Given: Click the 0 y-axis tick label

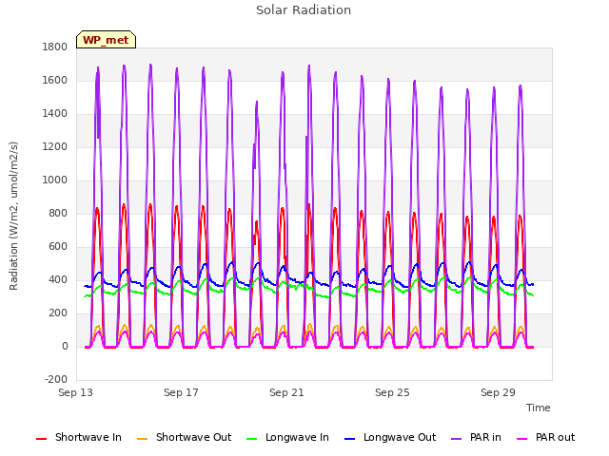Looking at the screenshot, I should pyautogui.click(x=65, y=347).
